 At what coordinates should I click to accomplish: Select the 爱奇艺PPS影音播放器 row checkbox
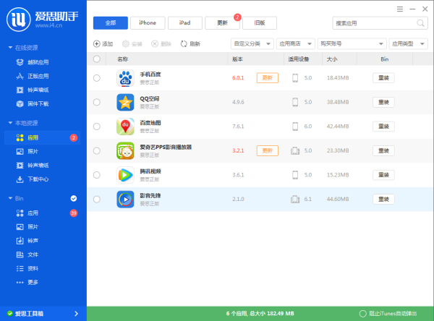(x=97, y=151)
